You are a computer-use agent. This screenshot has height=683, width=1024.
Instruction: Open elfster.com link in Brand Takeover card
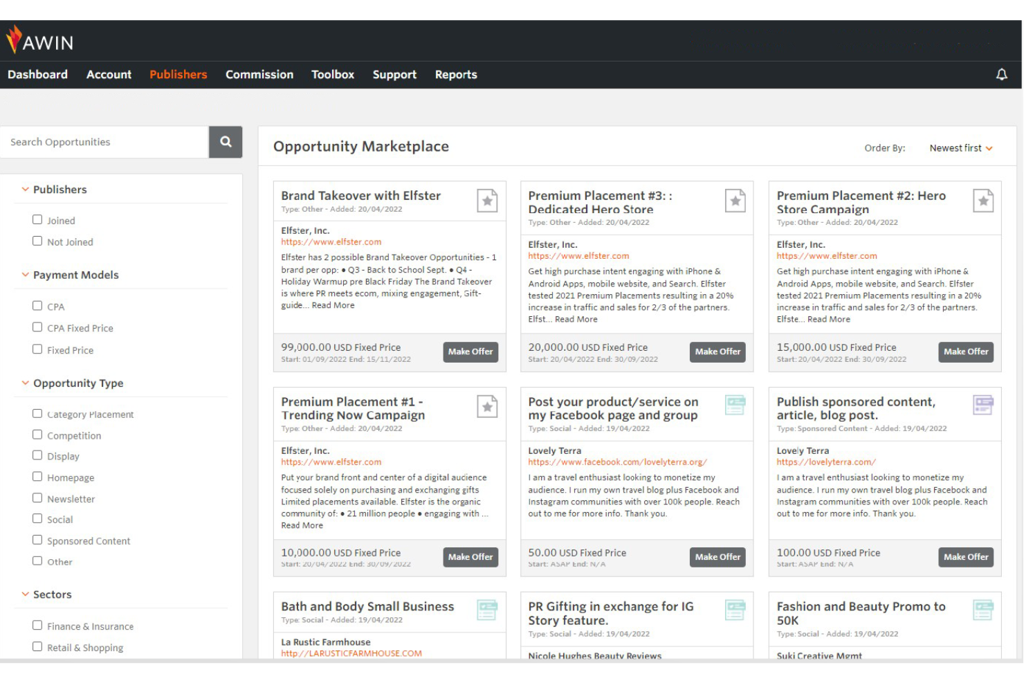pos(331,242)
